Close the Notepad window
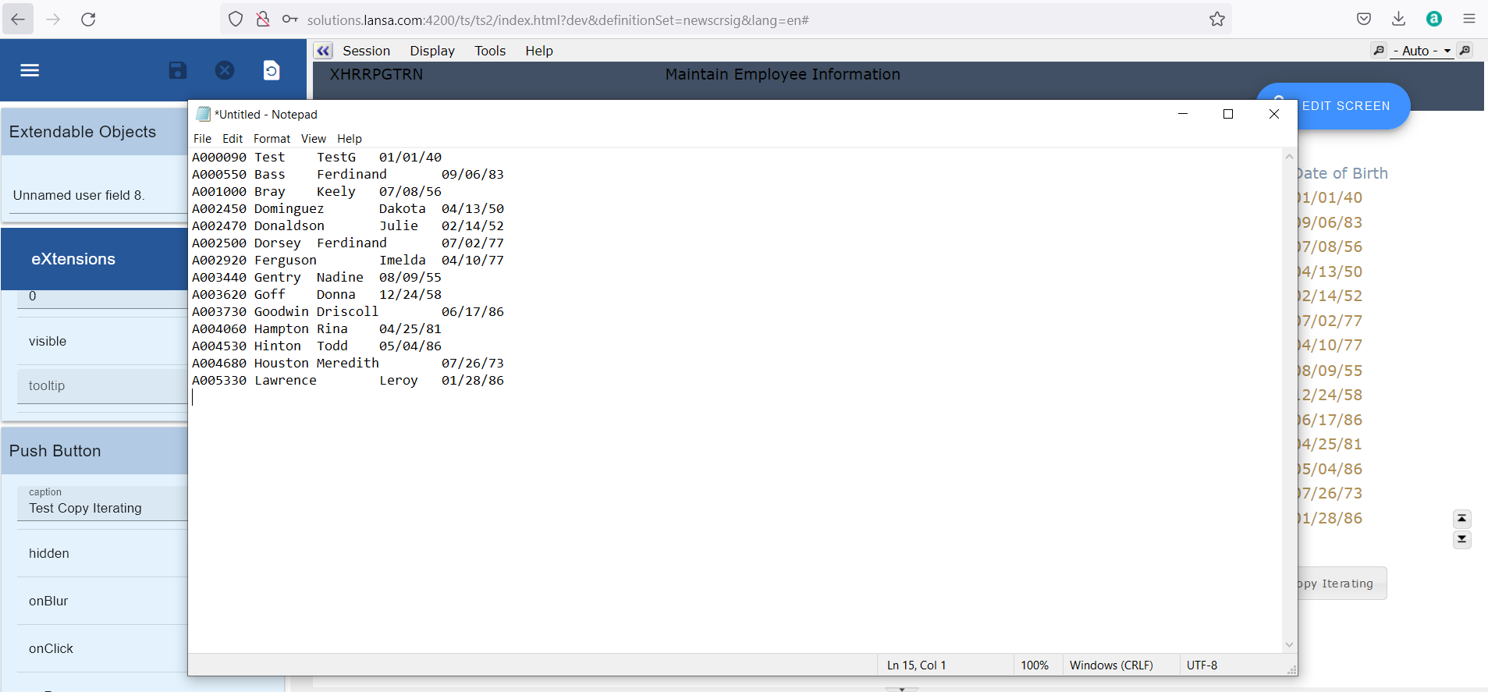 [x=1274, y=114]
